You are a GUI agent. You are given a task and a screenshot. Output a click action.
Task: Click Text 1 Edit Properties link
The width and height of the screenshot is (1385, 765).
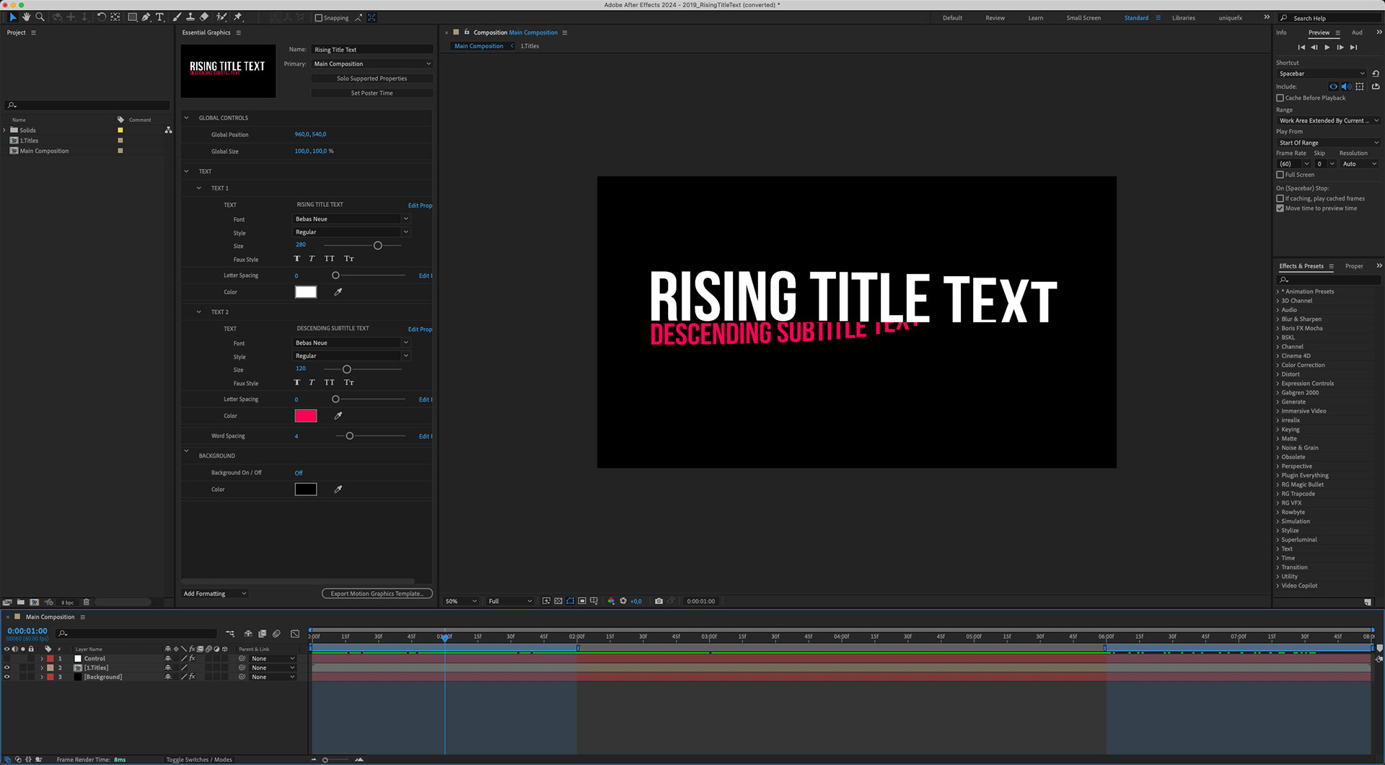(420, 205)
